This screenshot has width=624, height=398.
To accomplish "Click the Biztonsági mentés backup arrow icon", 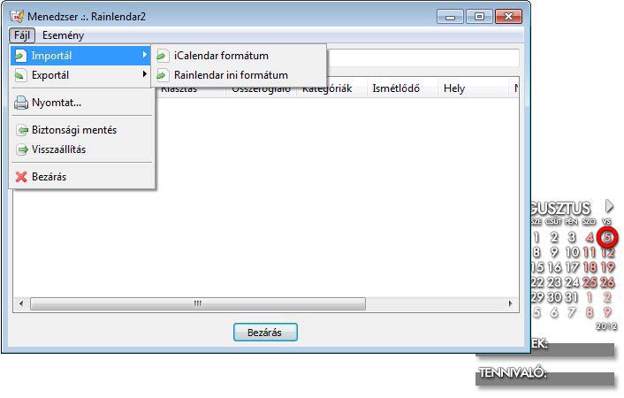I will pos(22,130).
